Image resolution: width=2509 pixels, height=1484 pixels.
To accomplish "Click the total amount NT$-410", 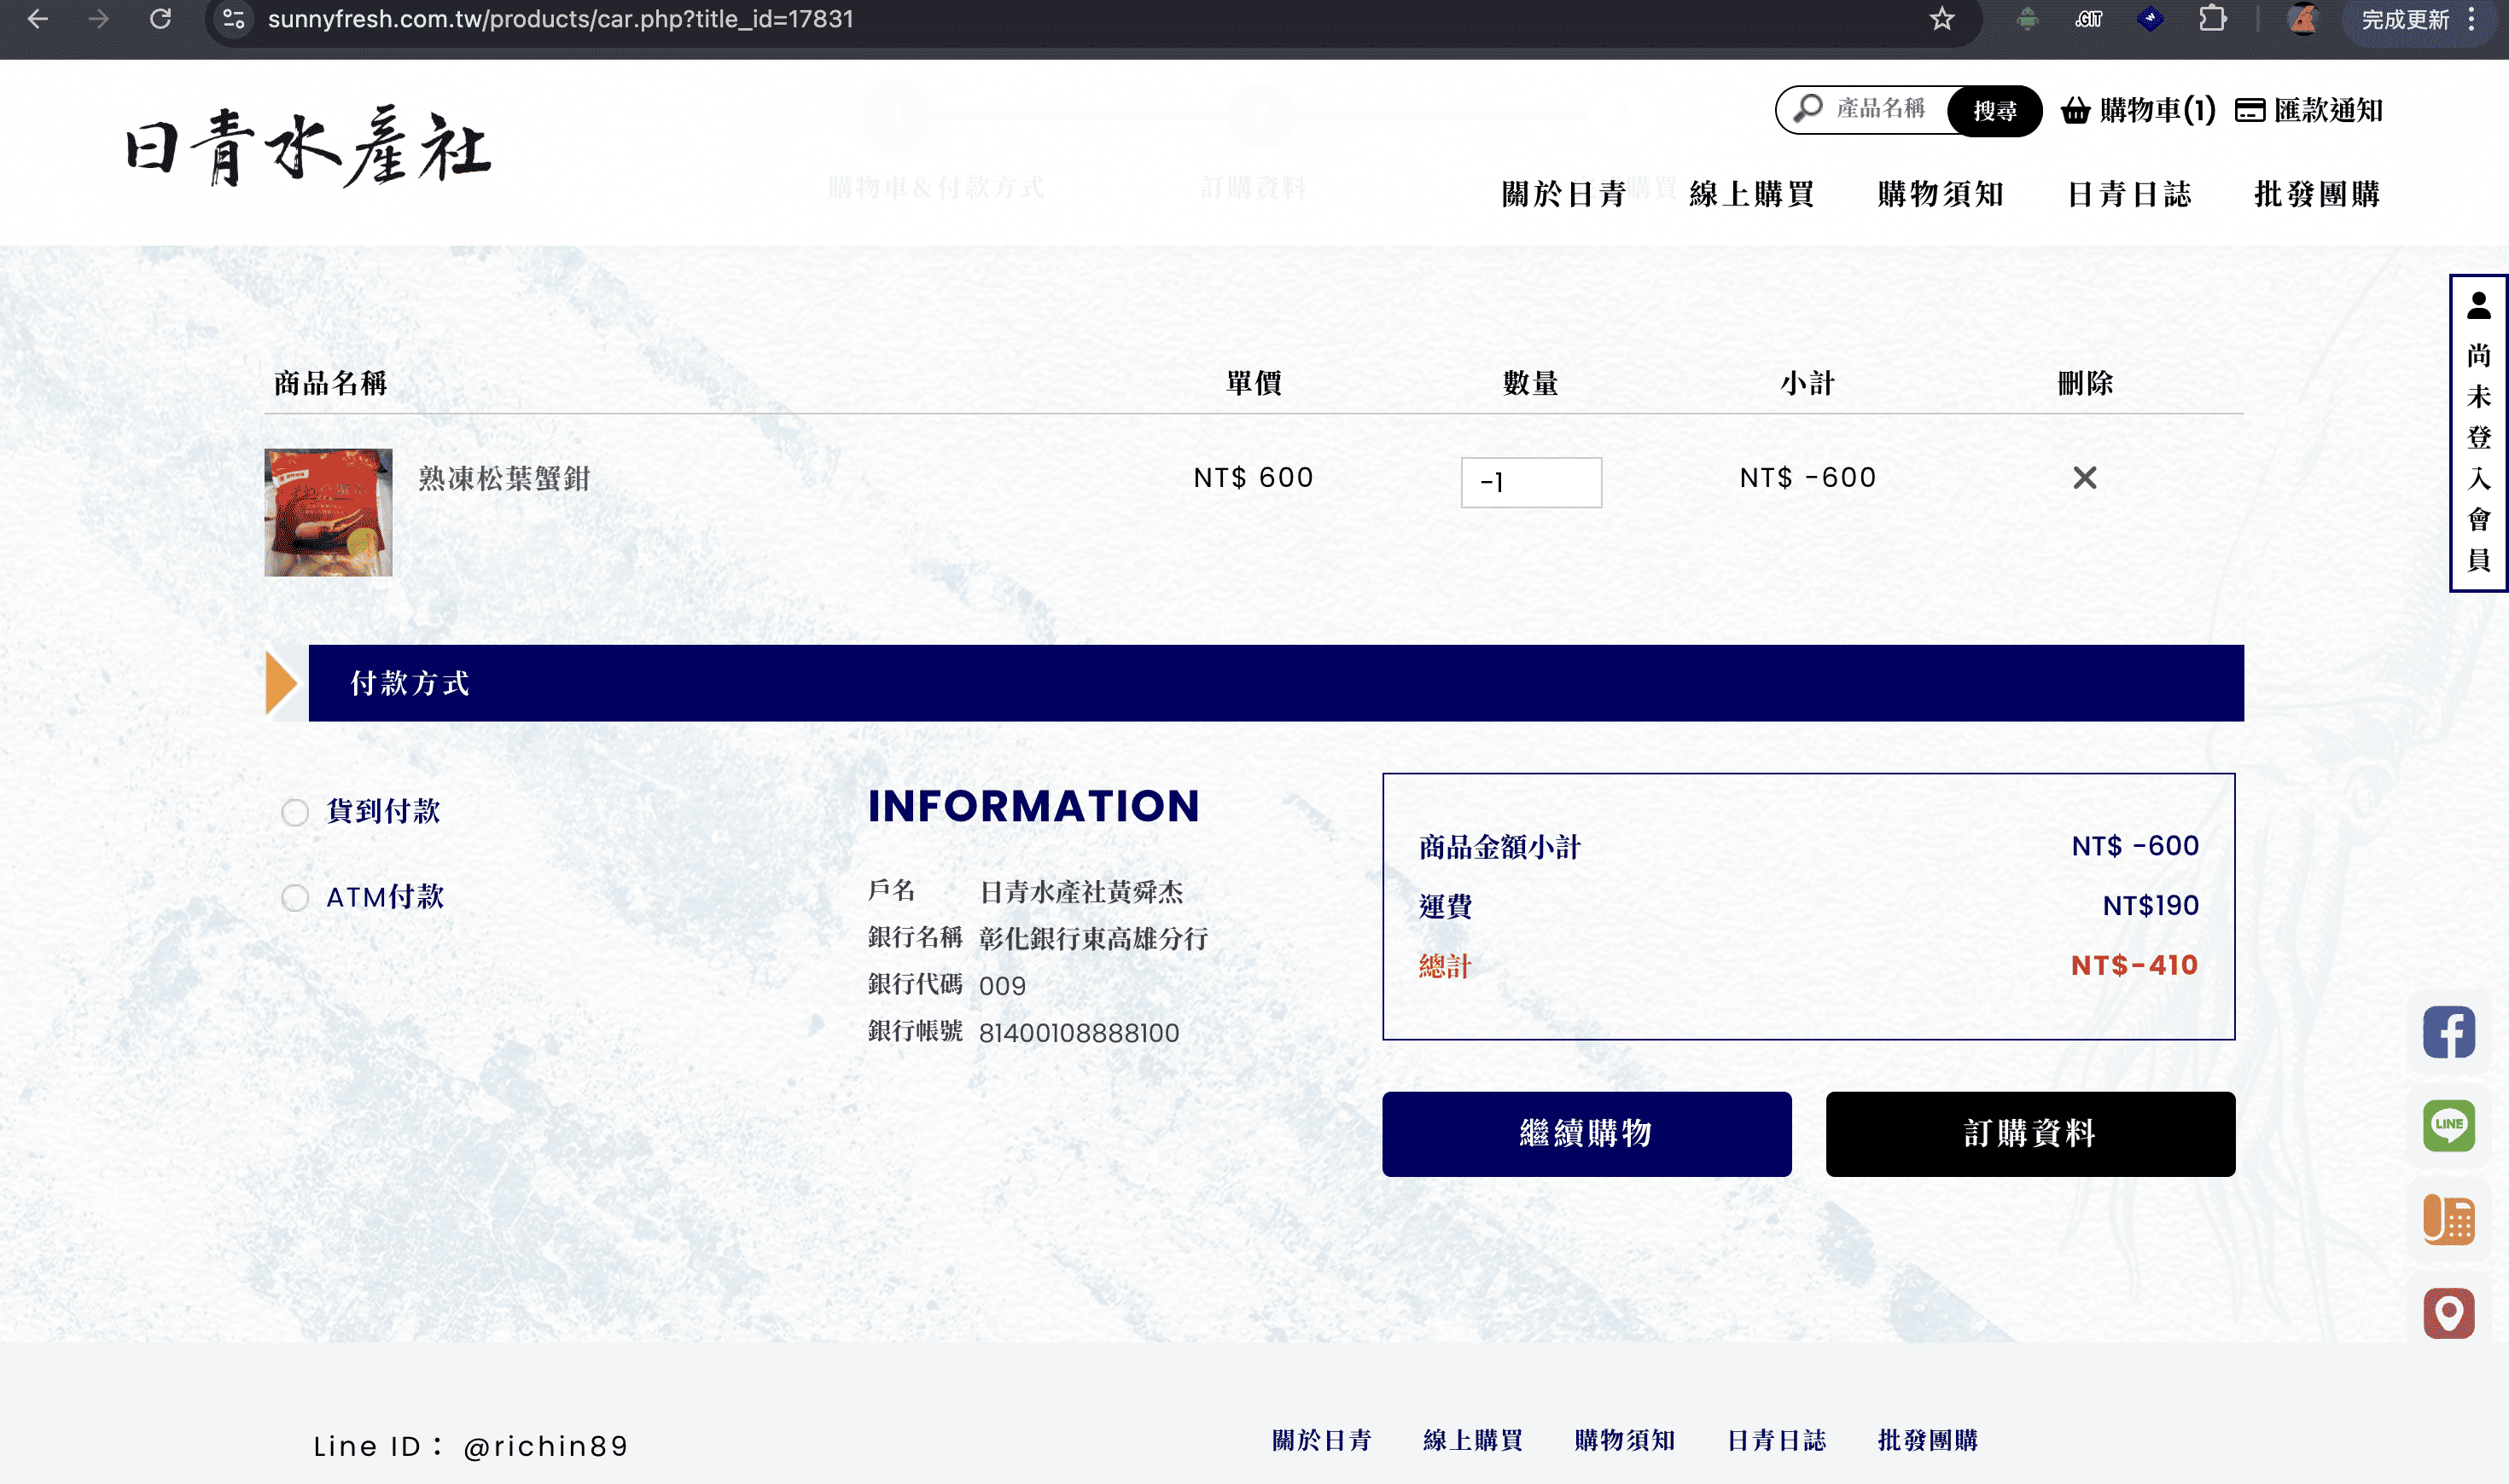I will 2135,965.
